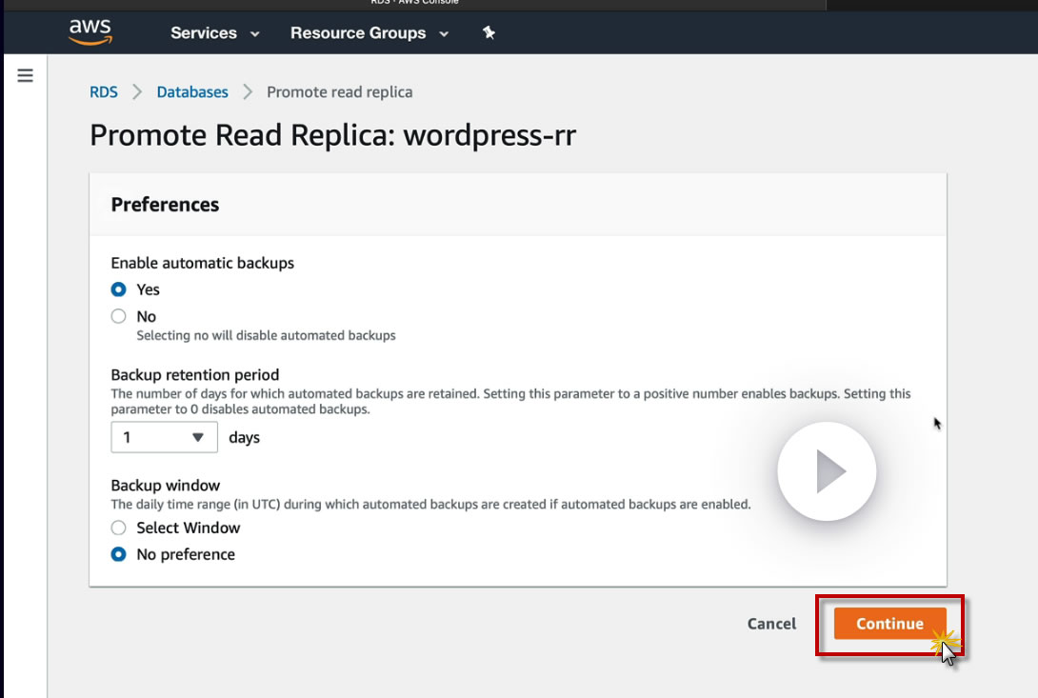Click the pushpin shortcut icon
The image size is (1038, 698).
click(489, 32)
